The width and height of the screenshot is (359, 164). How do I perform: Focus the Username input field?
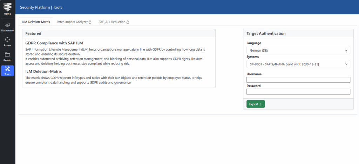pyautogui.click(x=298, y=80)
